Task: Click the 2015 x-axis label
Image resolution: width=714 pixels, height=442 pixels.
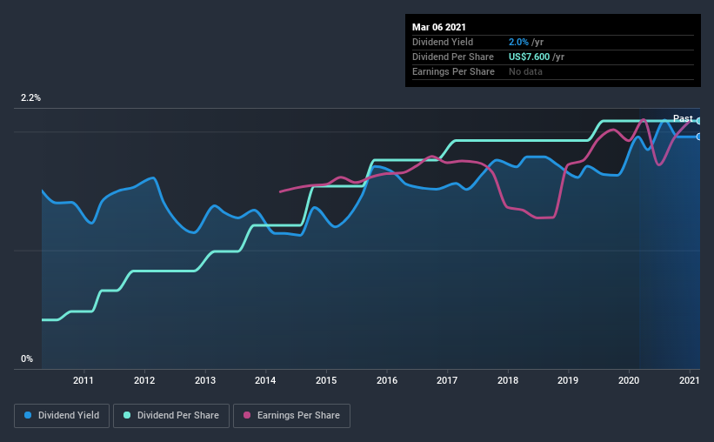Action: click(326, 380)
